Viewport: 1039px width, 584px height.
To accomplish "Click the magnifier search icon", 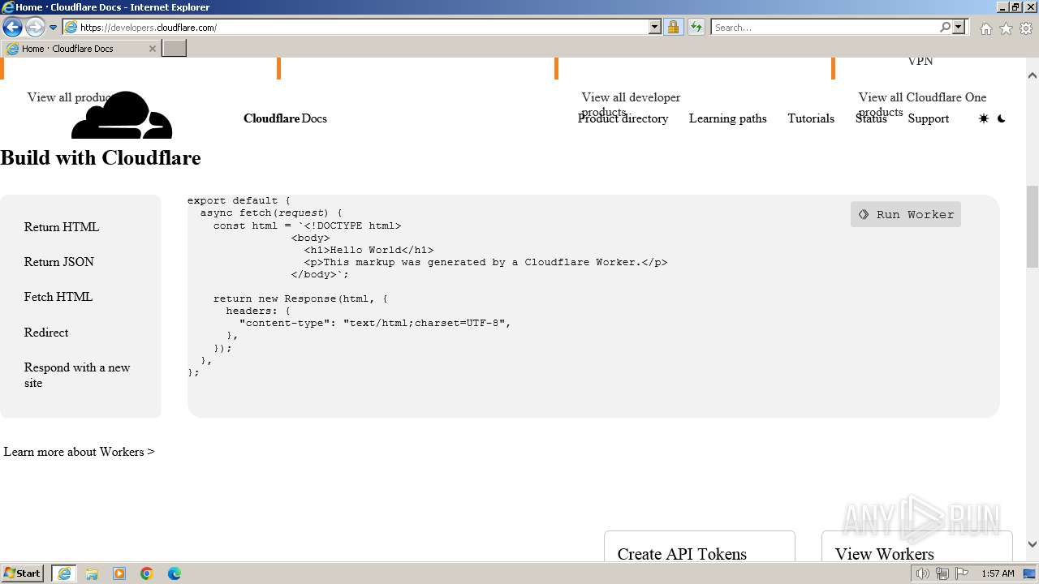I will [945, 28].
